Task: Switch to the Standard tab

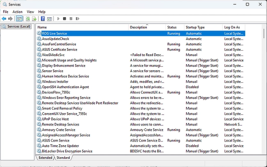Action: [63, 158]
